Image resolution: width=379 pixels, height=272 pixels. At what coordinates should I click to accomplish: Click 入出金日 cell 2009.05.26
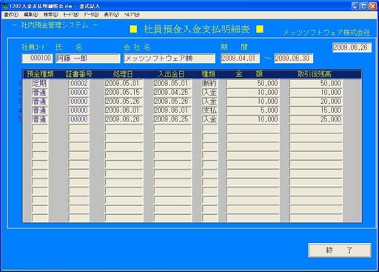point(172,102)
